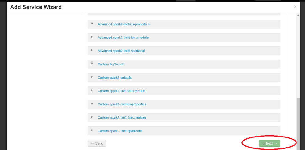
Task: Open Advanced spark2-thrift-fairscheduler section link
Action: (x=123, y=38)
